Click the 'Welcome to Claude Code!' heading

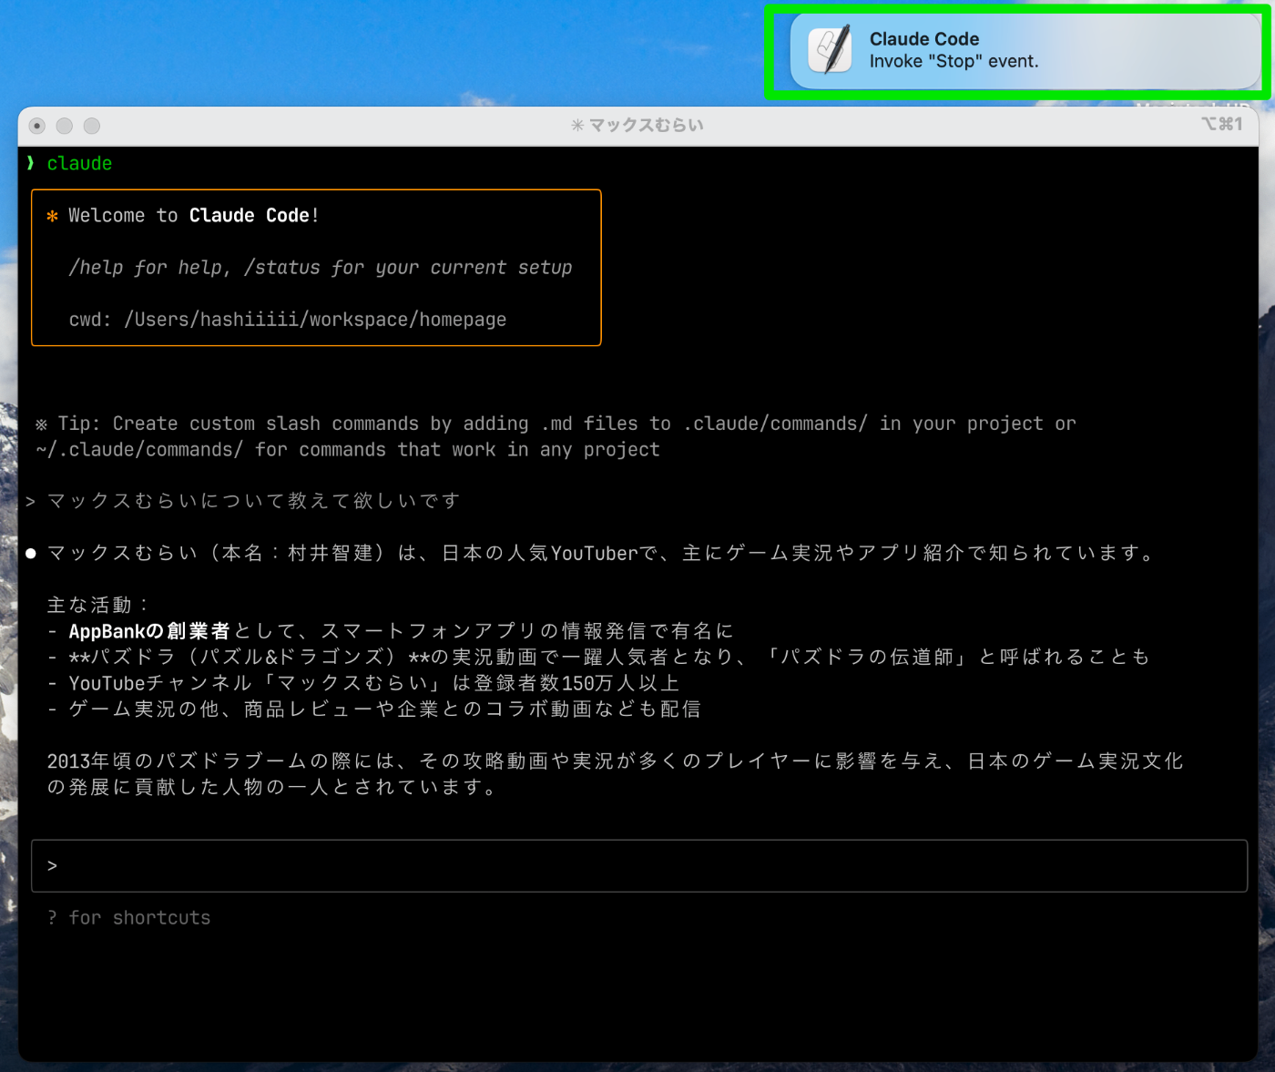click(193, 216)
